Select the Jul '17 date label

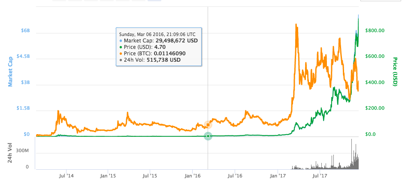click(320, 176)
